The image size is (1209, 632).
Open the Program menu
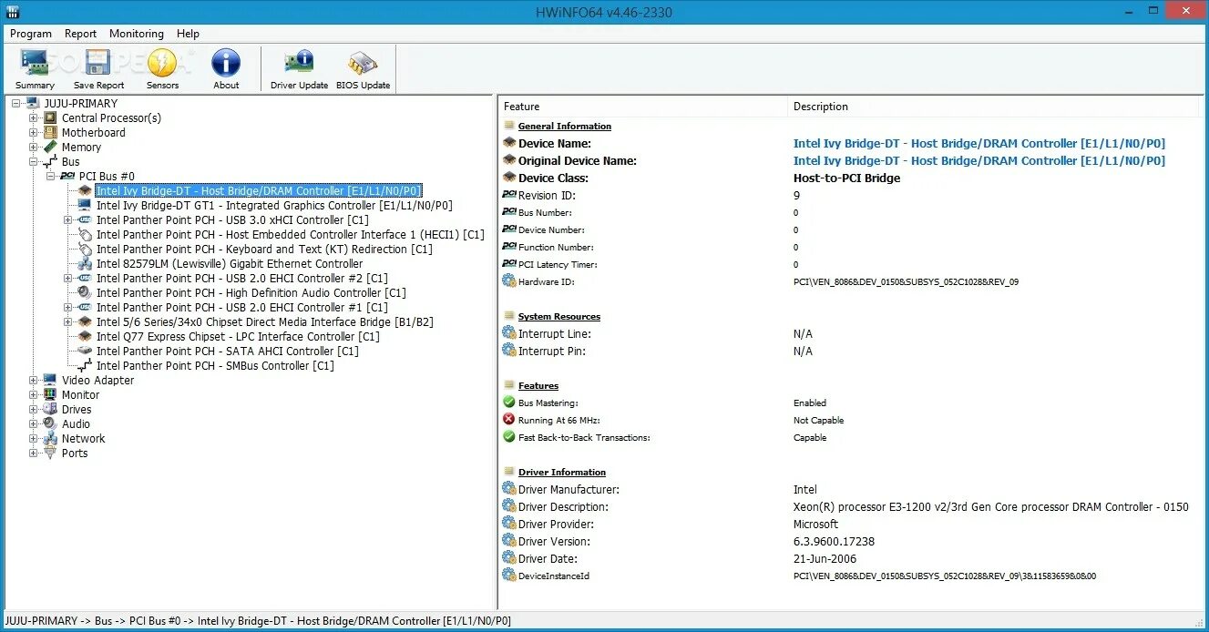[31, 34]
